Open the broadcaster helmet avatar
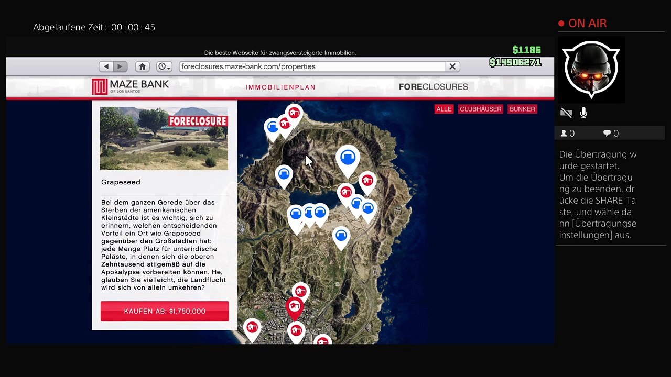 point(591,70)
